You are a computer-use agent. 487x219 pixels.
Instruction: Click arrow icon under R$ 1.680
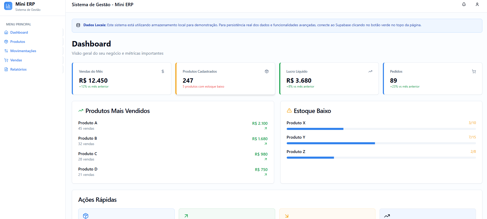(266, 144)
